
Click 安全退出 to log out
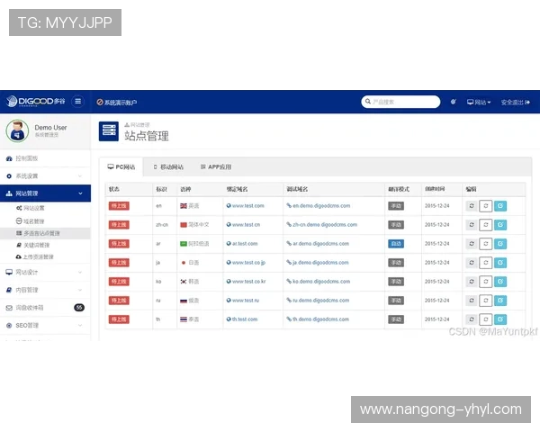pyautogui.click(x=517, y=102)
